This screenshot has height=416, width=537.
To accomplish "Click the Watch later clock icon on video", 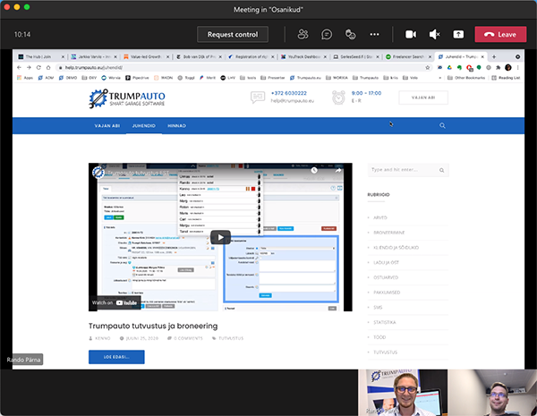I will [x=314, y=170].
